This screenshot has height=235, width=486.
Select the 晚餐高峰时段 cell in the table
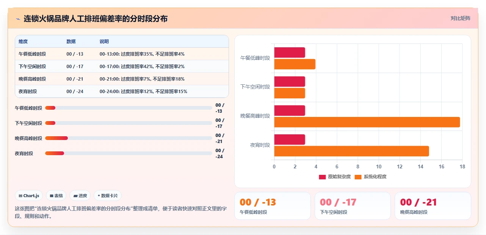32,79
